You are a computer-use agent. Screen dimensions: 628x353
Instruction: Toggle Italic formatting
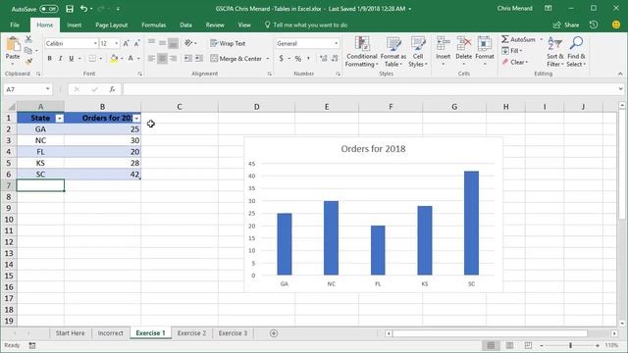(x=60, y=59)
